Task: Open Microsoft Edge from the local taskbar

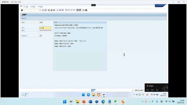Action: tap(103, 102)
